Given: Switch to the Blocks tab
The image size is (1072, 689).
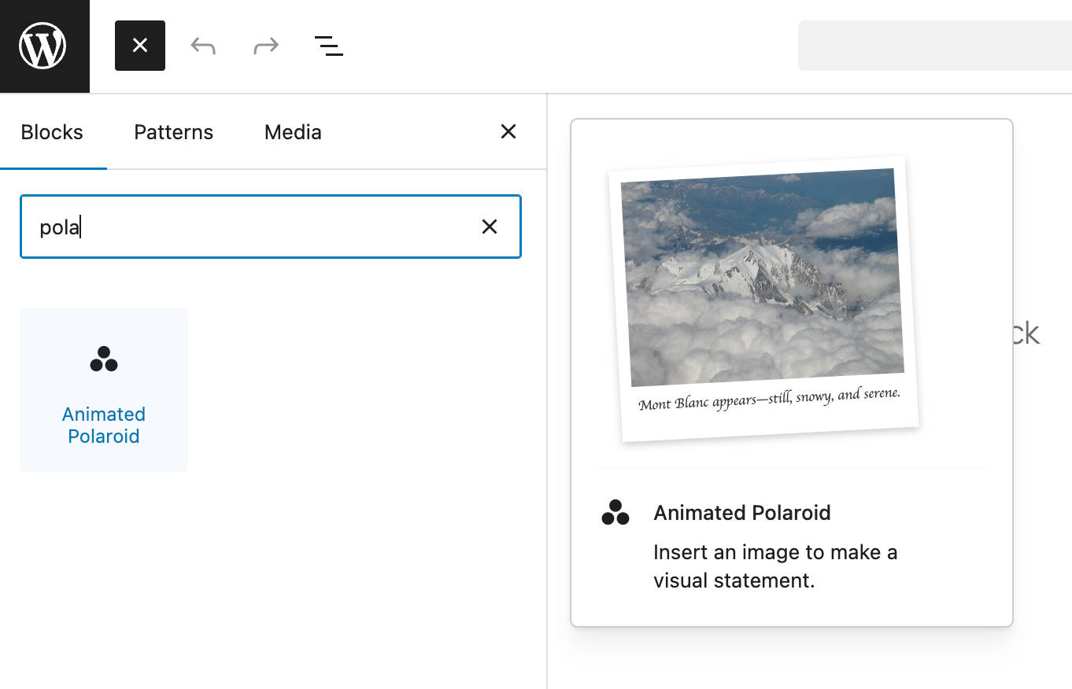Looking at the screenshot, I should coord(52,132).
